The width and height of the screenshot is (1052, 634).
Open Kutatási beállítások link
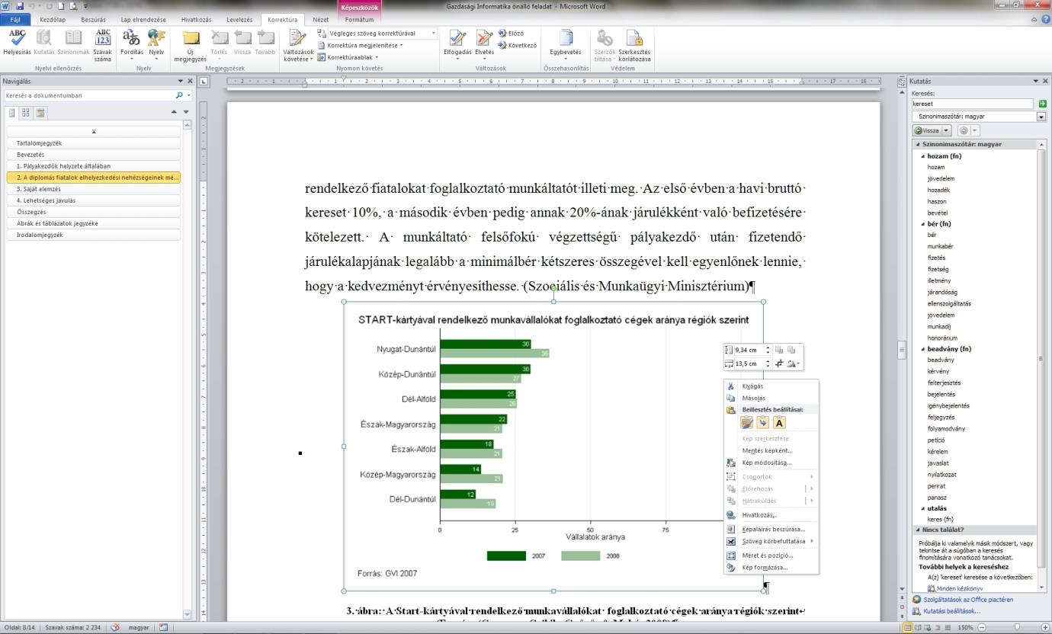click(951, 611)
